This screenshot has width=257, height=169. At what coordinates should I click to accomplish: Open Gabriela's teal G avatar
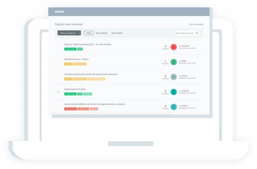click(174, 92)
